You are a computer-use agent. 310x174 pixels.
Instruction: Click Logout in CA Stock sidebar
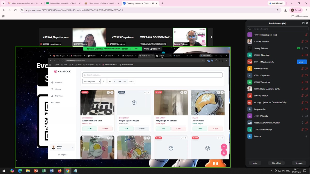click(x=62, y=155)
